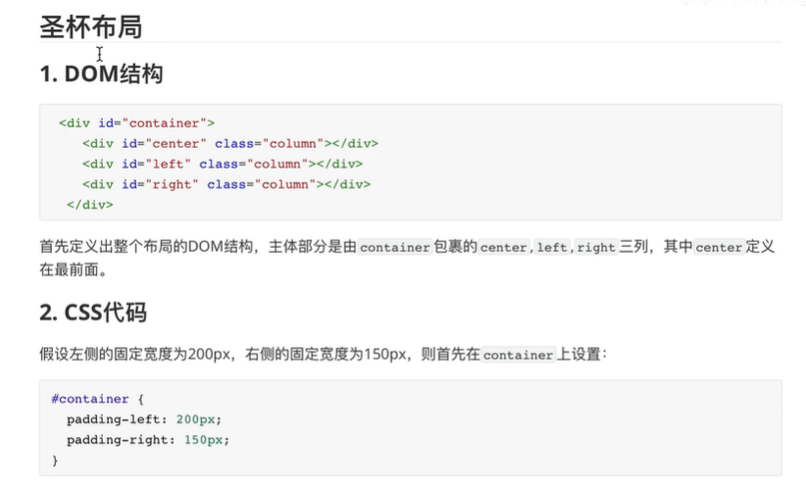Click the heading 圣杯布局
The image size is (806, 487).
point(91,27)
